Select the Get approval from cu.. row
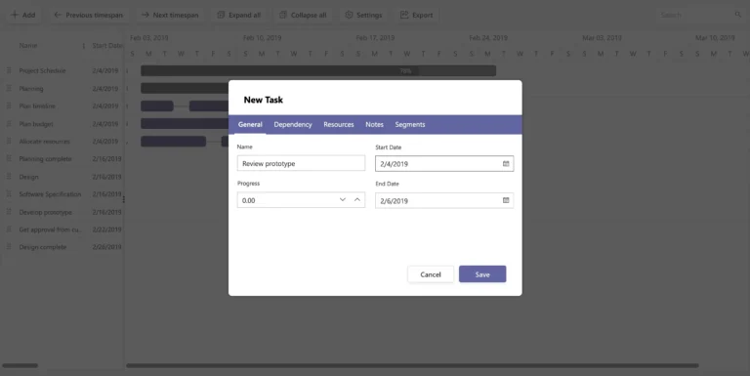The image size is (750, 376). pyautogui.click(x=62, y=230)
